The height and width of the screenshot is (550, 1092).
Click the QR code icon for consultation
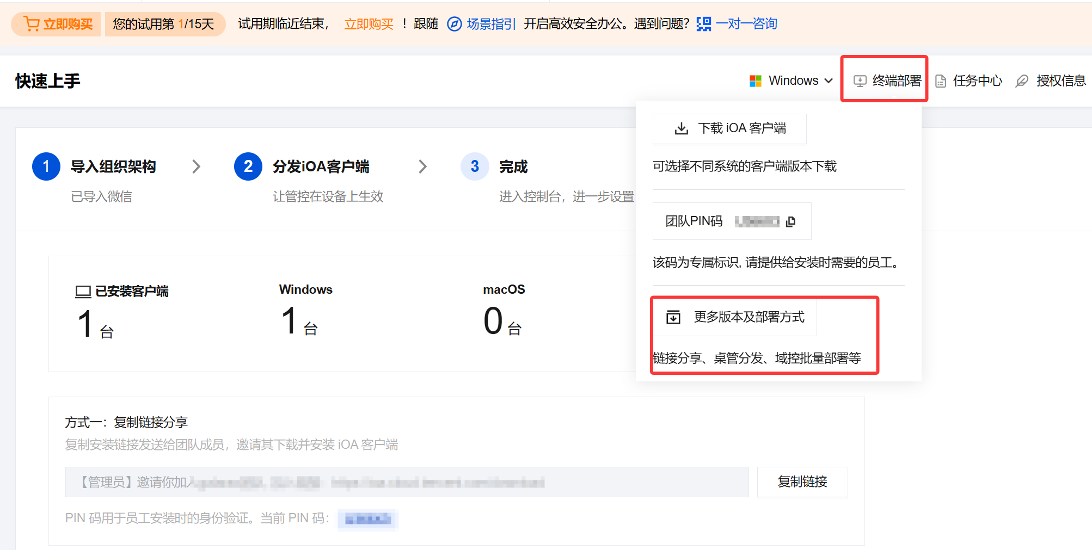(x=703, y=24)
